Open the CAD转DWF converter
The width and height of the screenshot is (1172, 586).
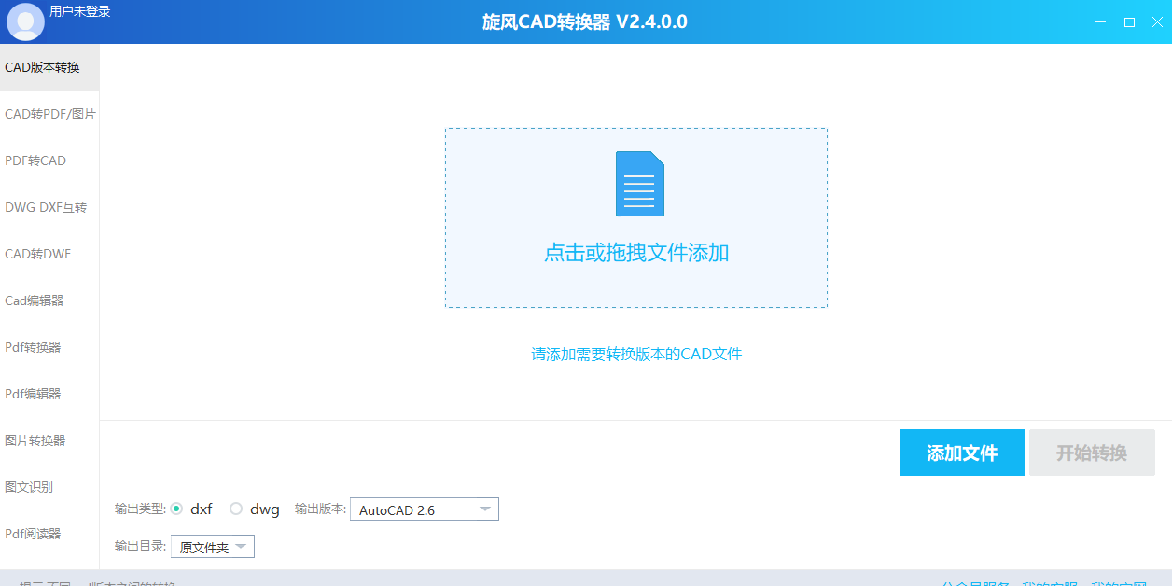[37, 254]
